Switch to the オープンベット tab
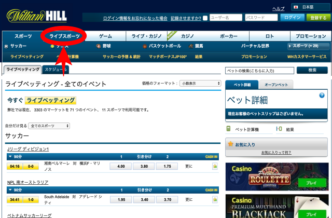The width and height of the screenshot is (332, 218). coord(275,85)
